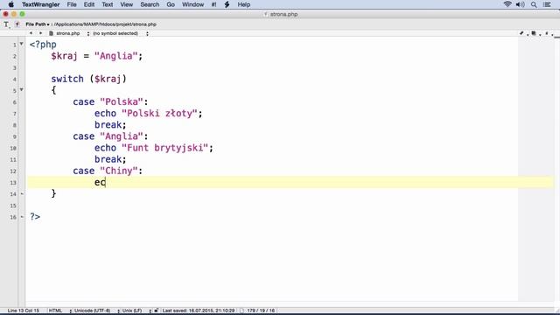Open the (no symbol selected) function popup
The image size is (560, 315).
click(x=115, y=33)
